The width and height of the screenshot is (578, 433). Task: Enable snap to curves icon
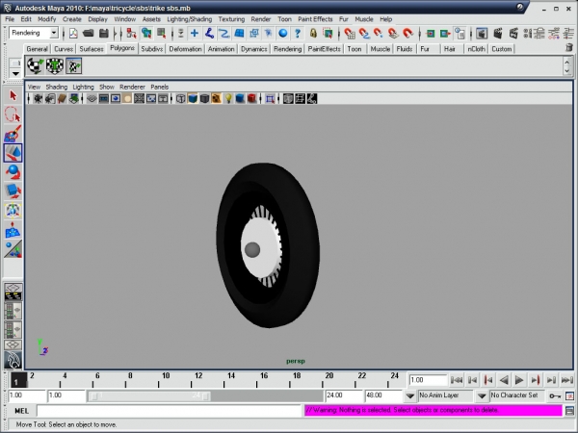point(364,34)
